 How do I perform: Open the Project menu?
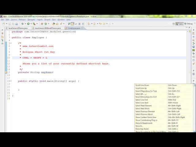(47, 20)
